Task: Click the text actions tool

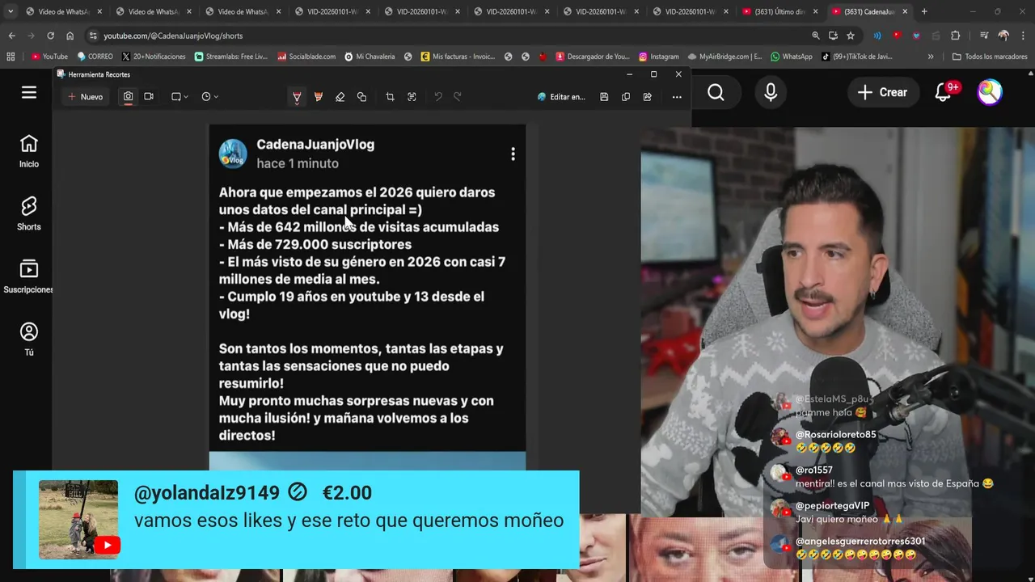Action: [412, 96]
